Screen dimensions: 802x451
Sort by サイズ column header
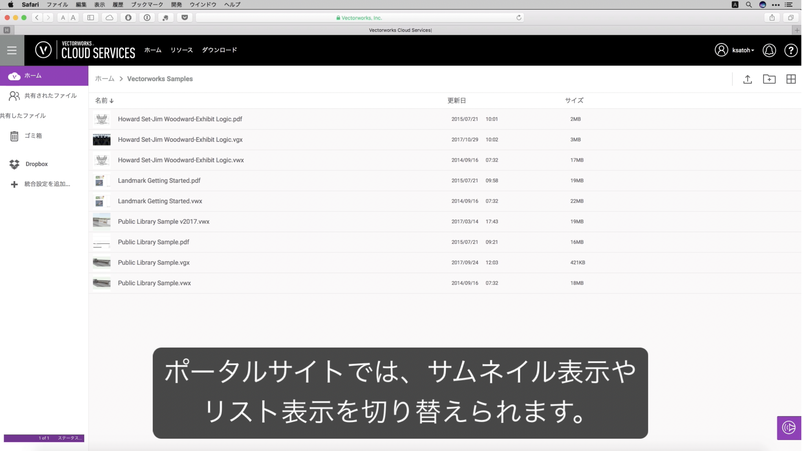(x=574, y=101)
